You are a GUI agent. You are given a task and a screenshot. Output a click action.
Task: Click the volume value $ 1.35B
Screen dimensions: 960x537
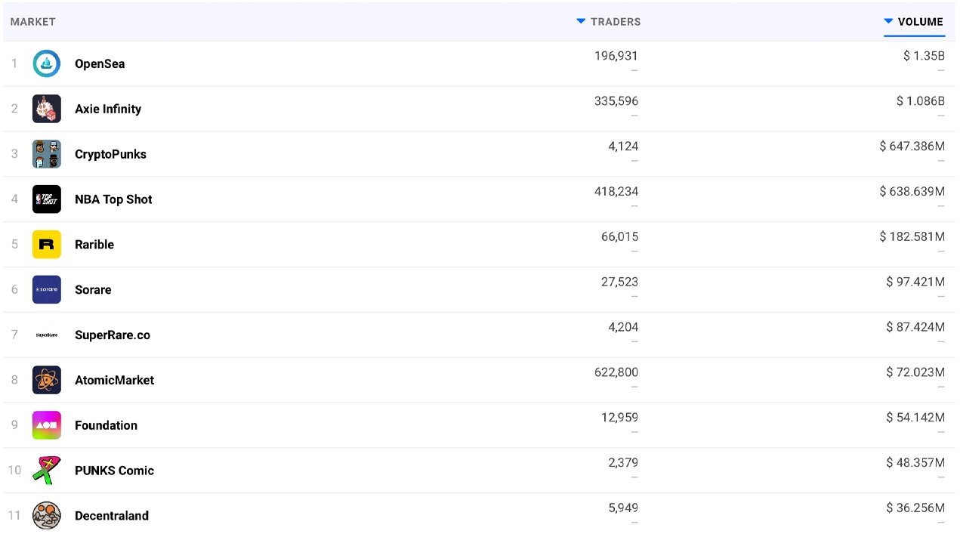pos(924,56)
